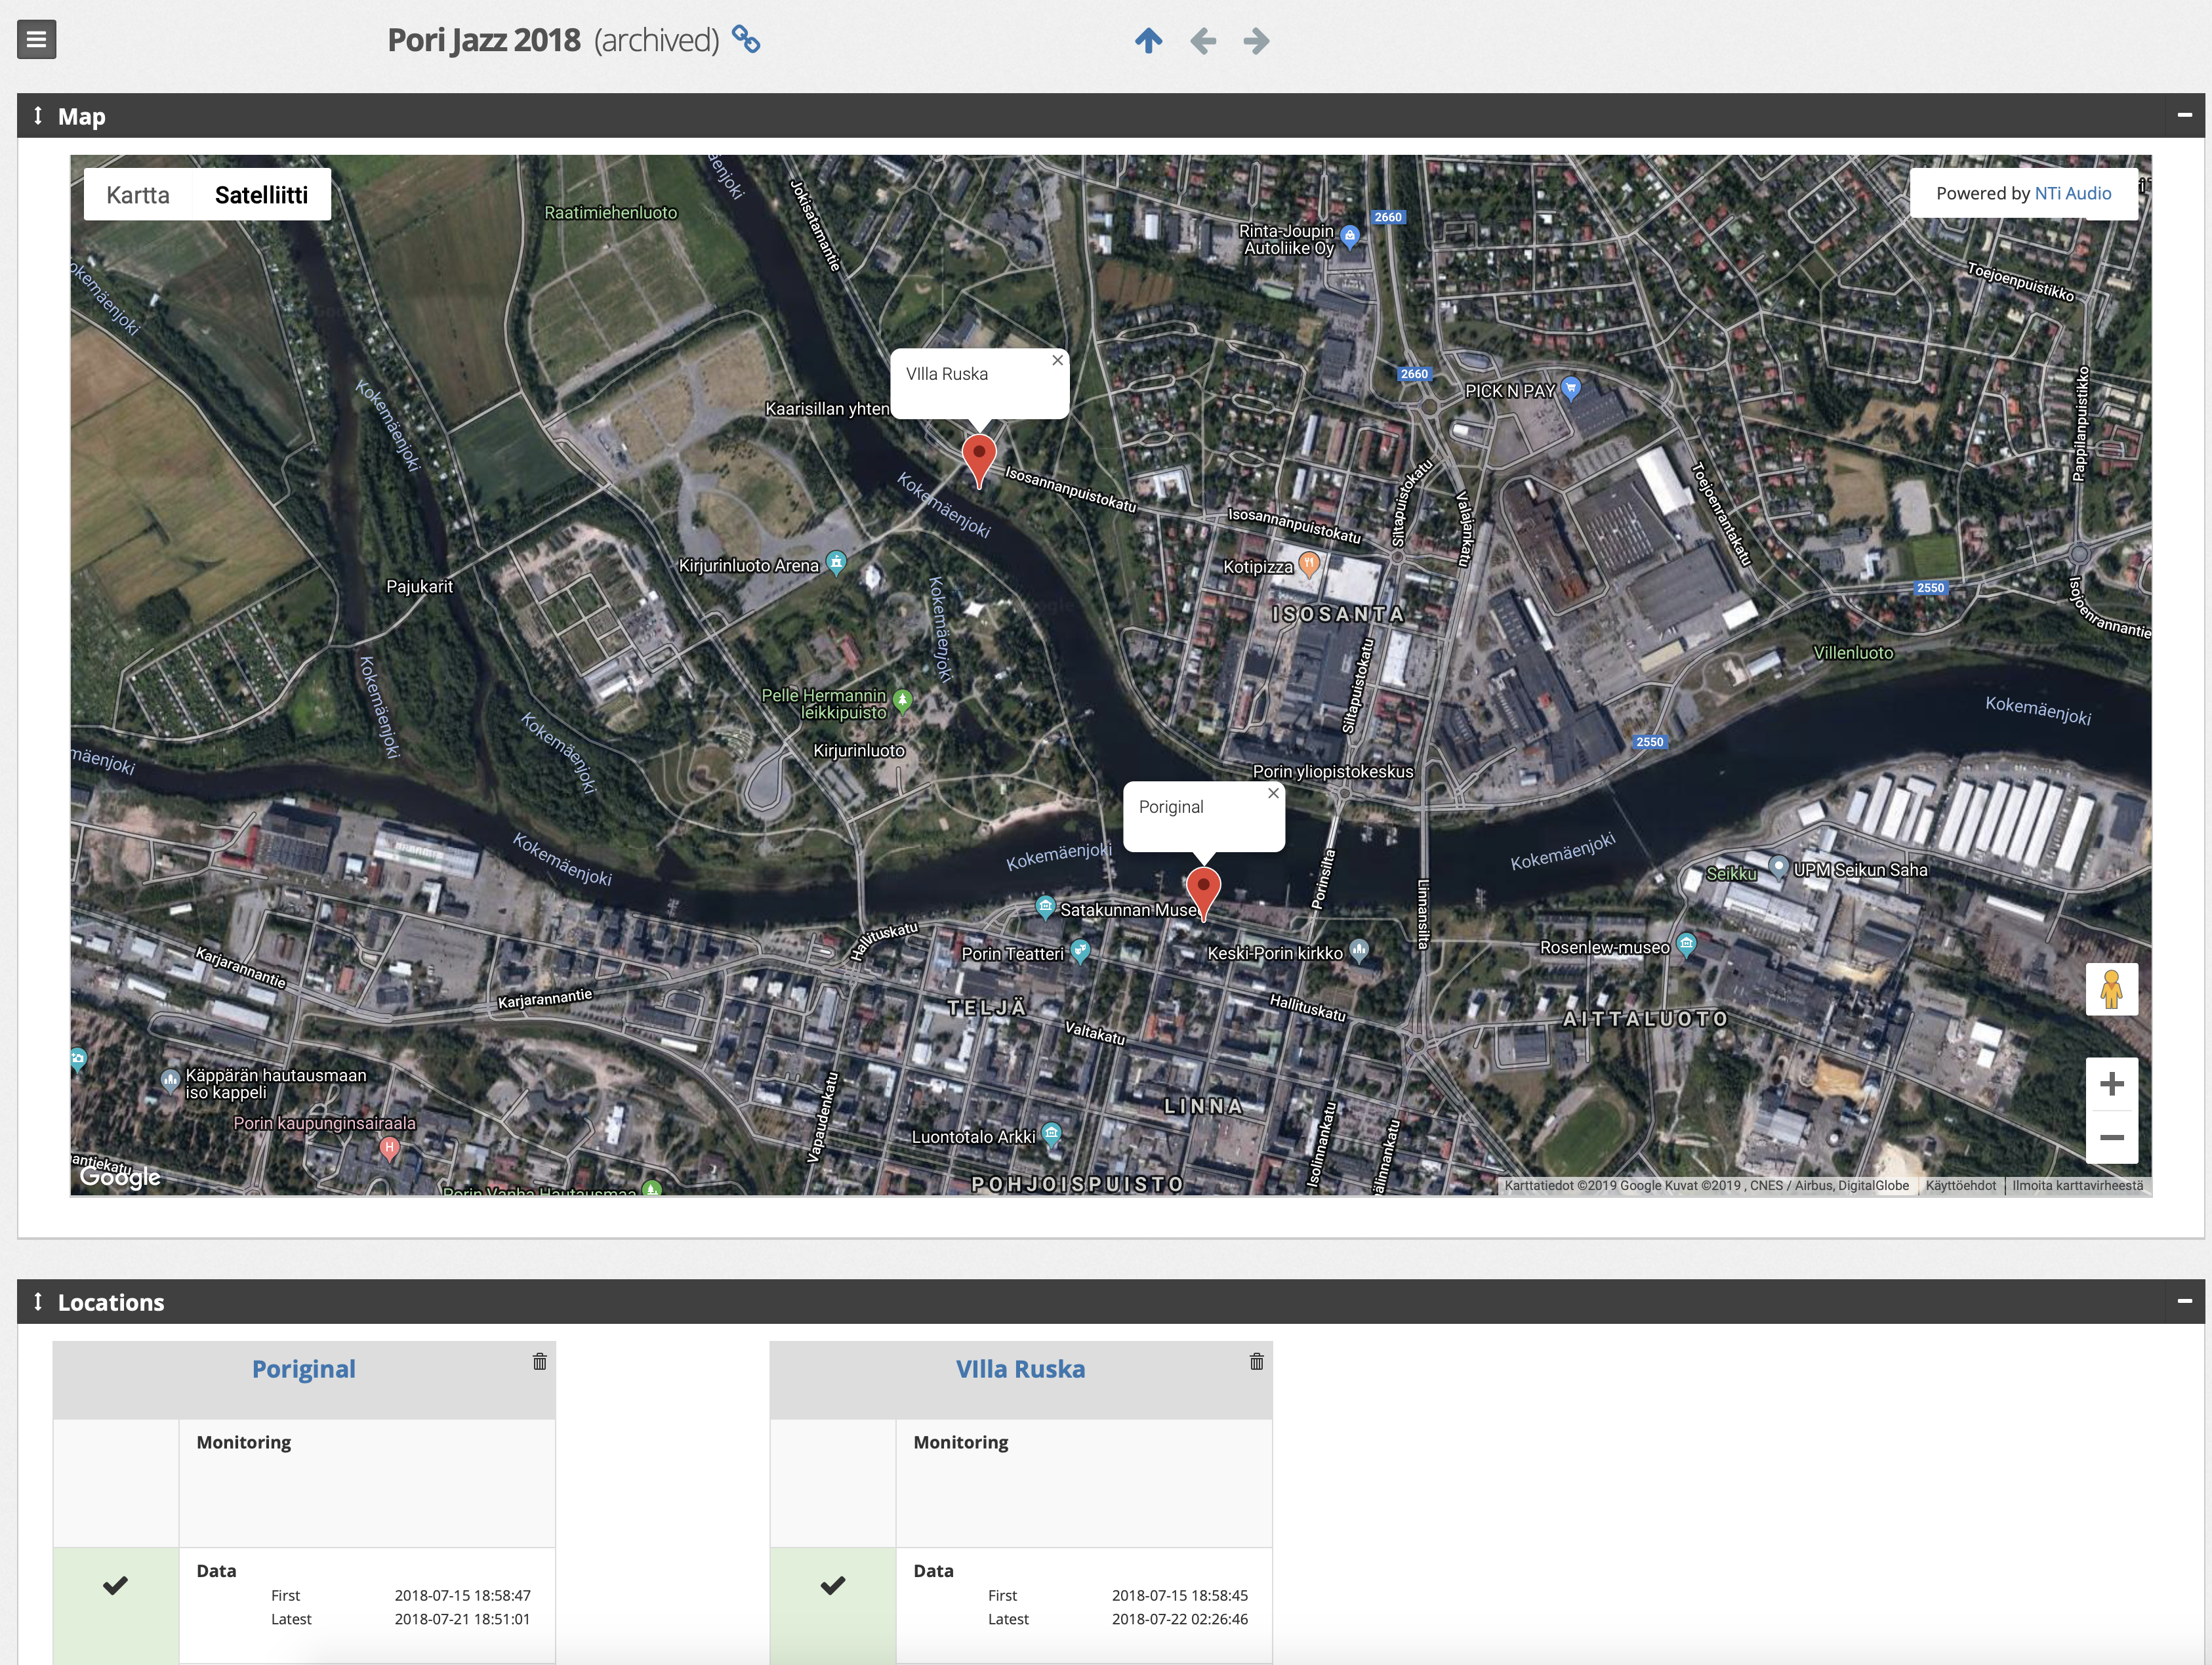Delete Poriginal location with trash icon

(x=540, y=1361)
